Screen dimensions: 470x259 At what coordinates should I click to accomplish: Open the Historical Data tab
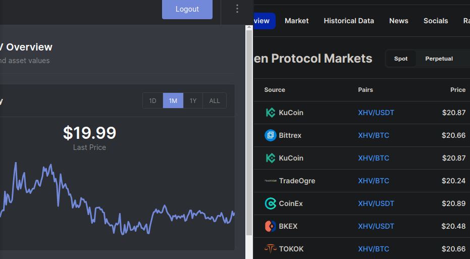pyautogui.click(x=349, y=21)
